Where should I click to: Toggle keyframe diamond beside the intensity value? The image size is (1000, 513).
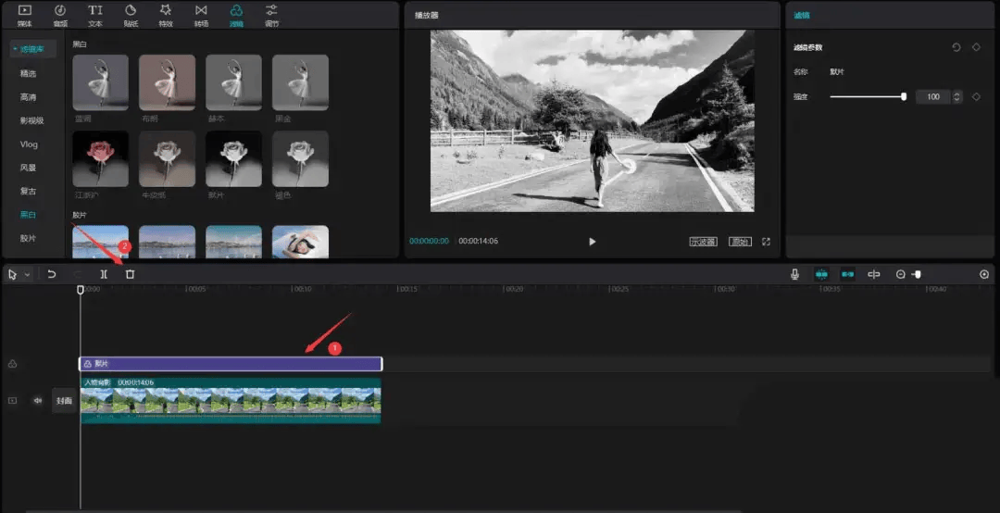[x=976, y=96]
